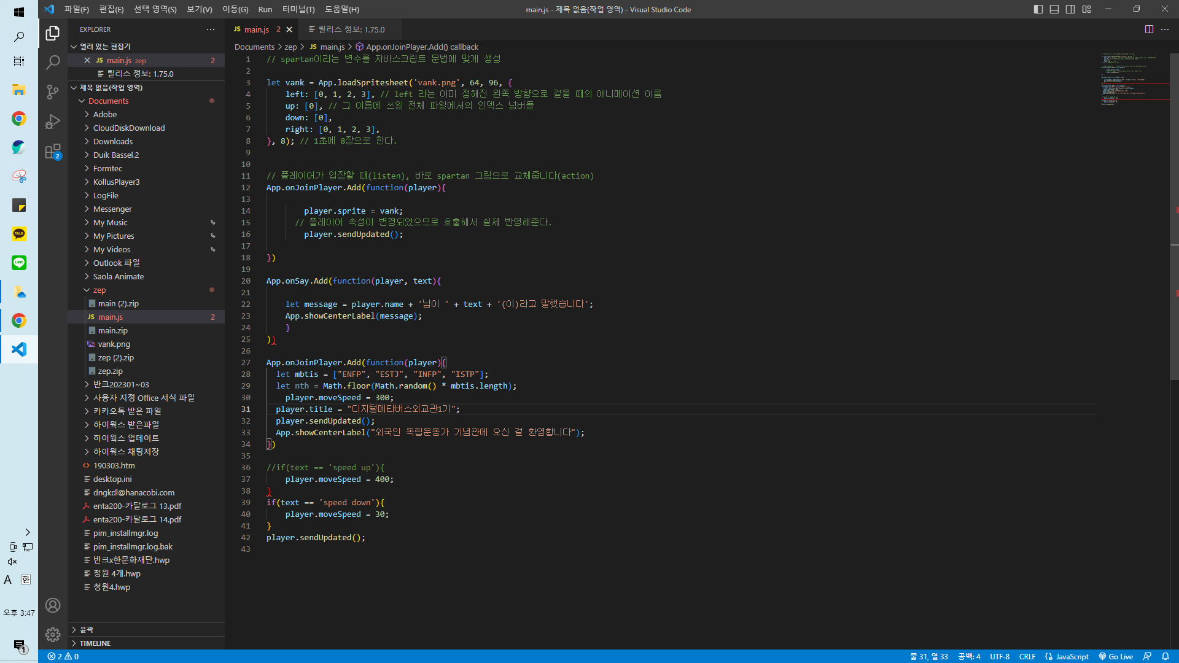Open Windows taskbar search icon
This screenshot has width=1179, height=663.
pos(19,37)
